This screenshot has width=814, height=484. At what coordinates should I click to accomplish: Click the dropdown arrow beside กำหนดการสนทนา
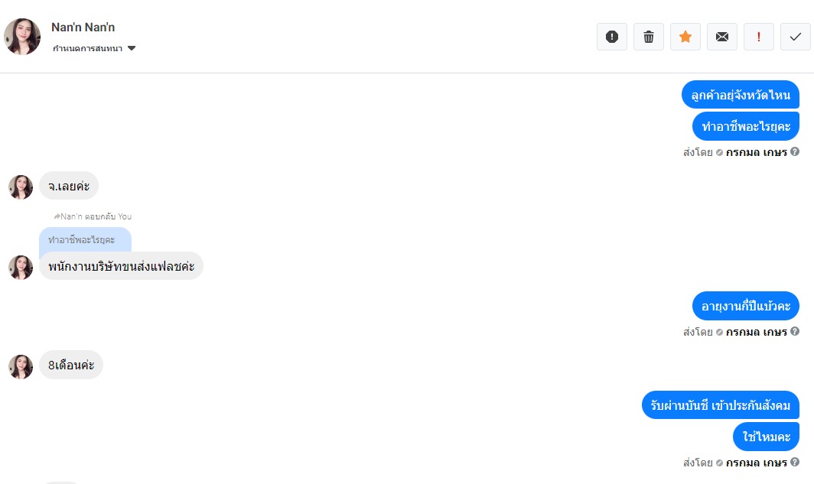pos(132,48)
